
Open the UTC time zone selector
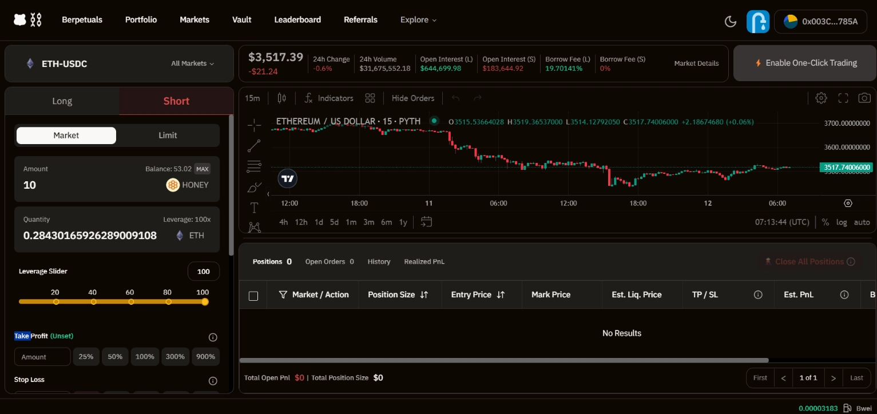click(x=782, y=222)
